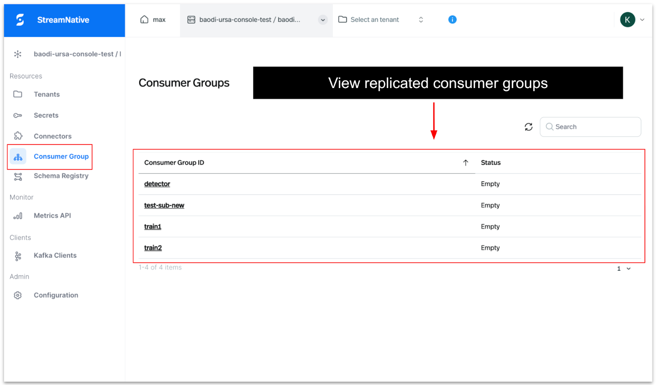The width and height of the screenshot is (656, 385).
Task: Click the train2 consumer group link
Action: (x=153, y=248)
